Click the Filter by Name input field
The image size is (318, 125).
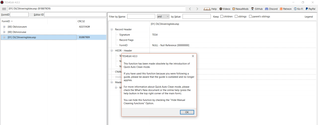pyautogui.click(x=141, y=16)
